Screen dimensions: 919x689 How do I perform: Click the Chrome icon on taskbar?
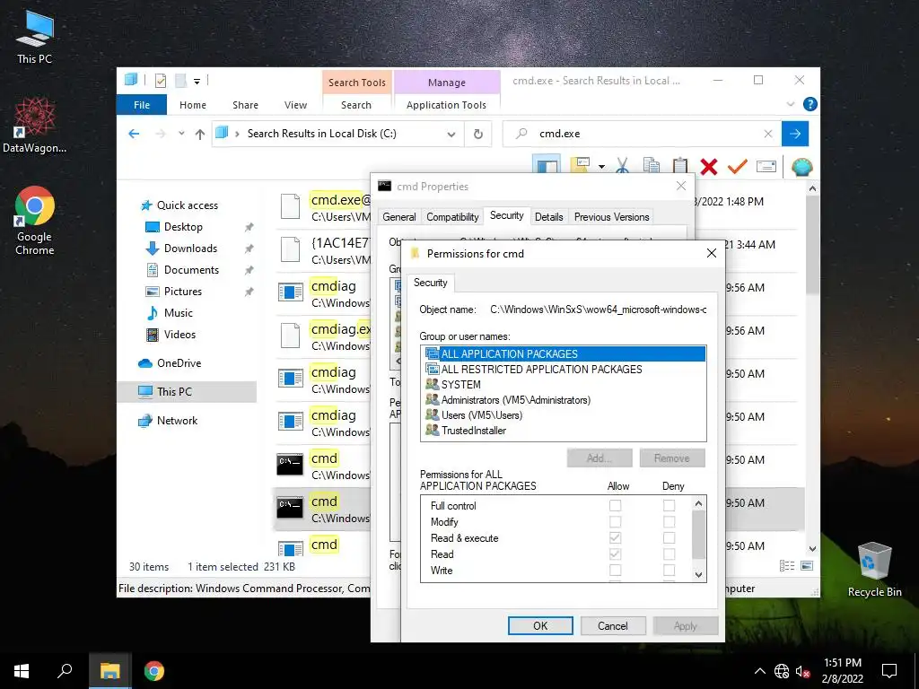click(154, 670)
